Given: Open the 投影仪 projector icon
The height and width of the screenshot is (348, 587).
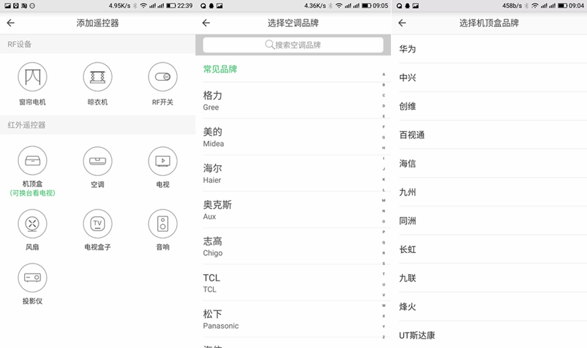Looking at the screenshot, I should pyautogui.click(x=33, y=277).
